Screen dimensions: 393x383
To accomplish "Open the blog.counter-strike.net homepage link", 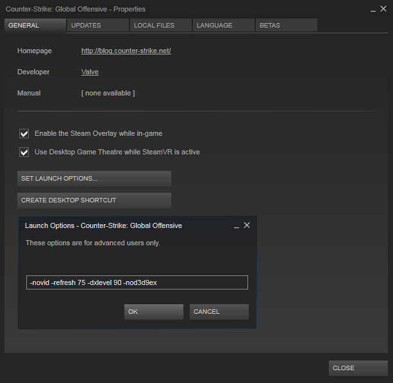I will coord(126,51).
